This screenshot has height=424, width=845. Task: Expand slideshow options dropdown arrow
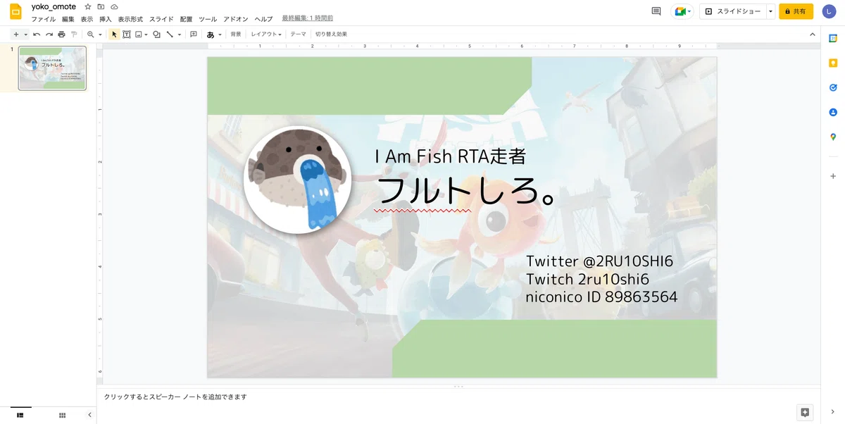coord(771,11)
